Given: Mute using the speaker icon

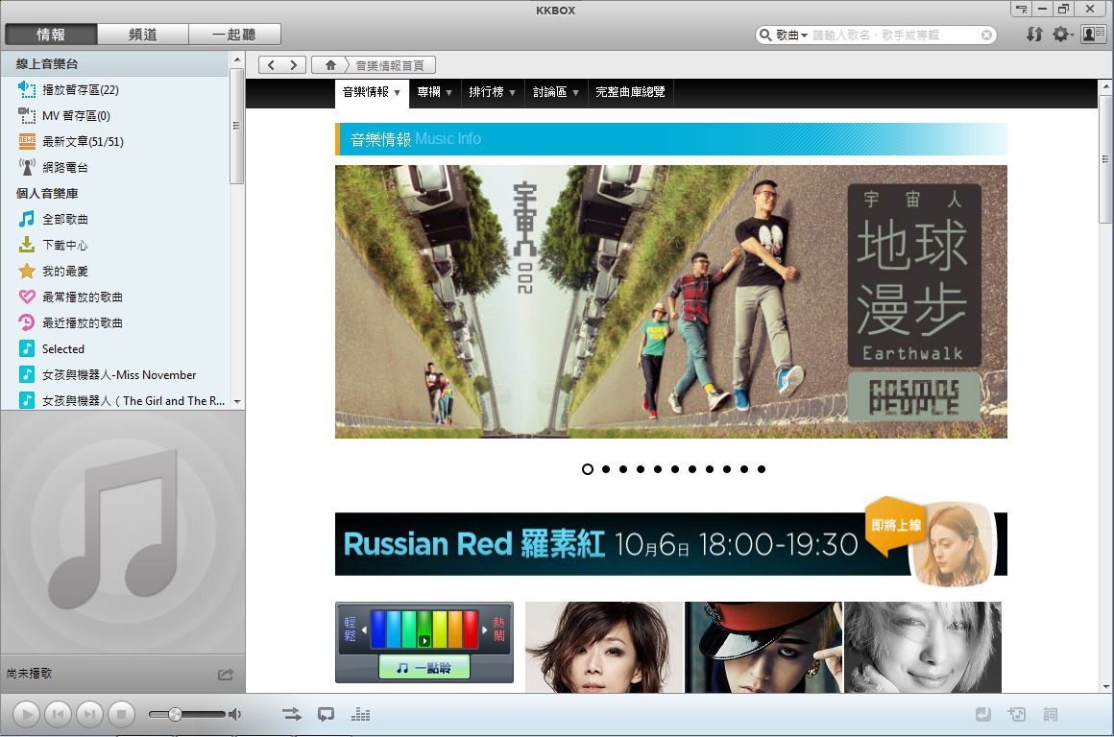Looking at the screenshot, I should point(234,714).
